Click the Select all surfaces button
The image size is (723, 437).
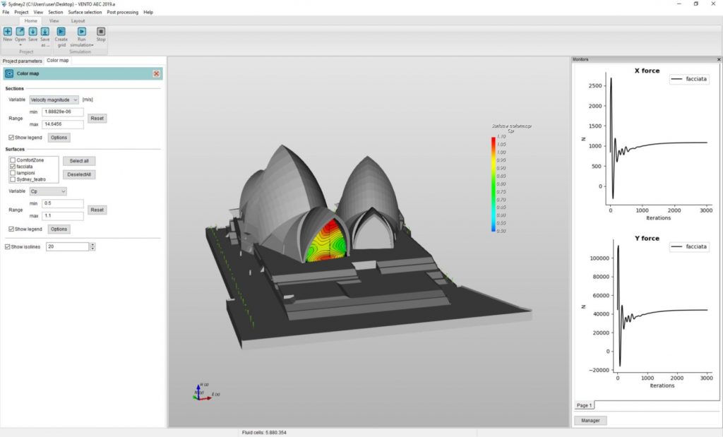(79, 161)
